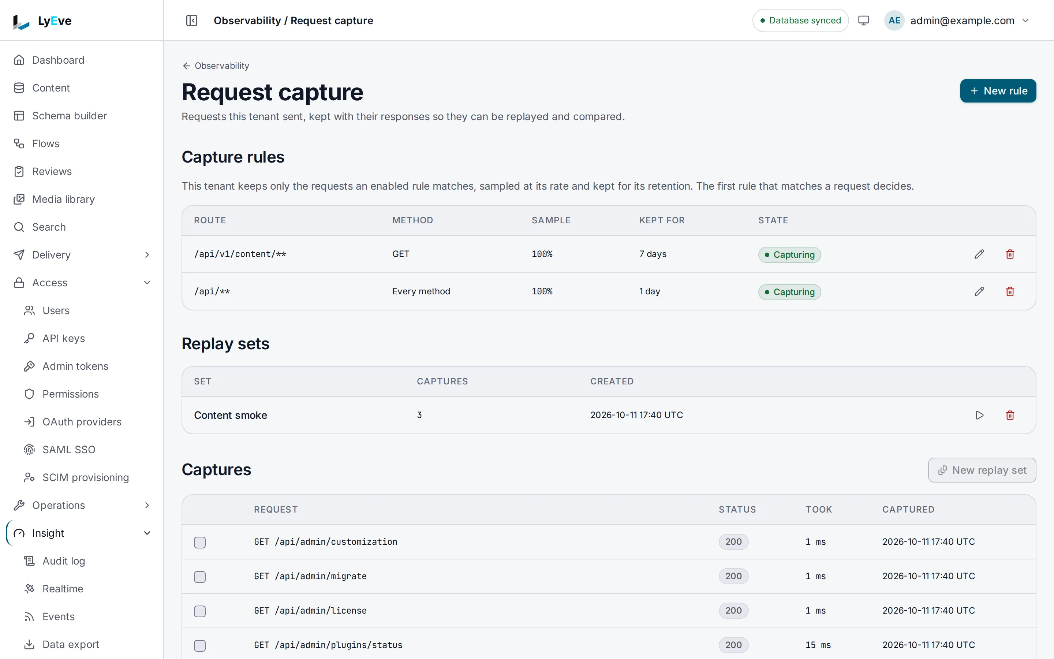Delete the /api/v1/content/** capture rule
This screenshot has width=1054, height=659.
pos(1010,254)
